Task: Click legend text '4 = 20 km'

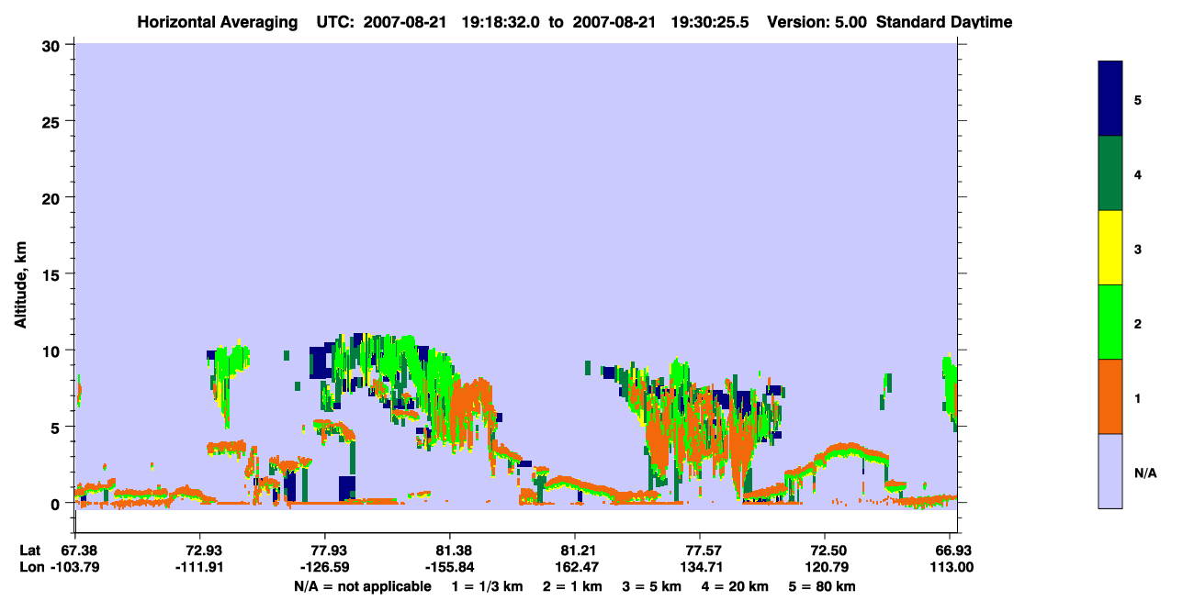Action: tap(735, 586)
